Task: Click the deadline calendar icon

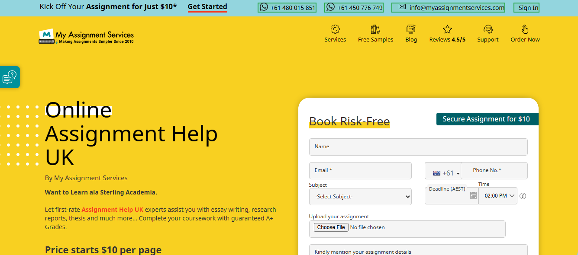Action: coord(473,196)
